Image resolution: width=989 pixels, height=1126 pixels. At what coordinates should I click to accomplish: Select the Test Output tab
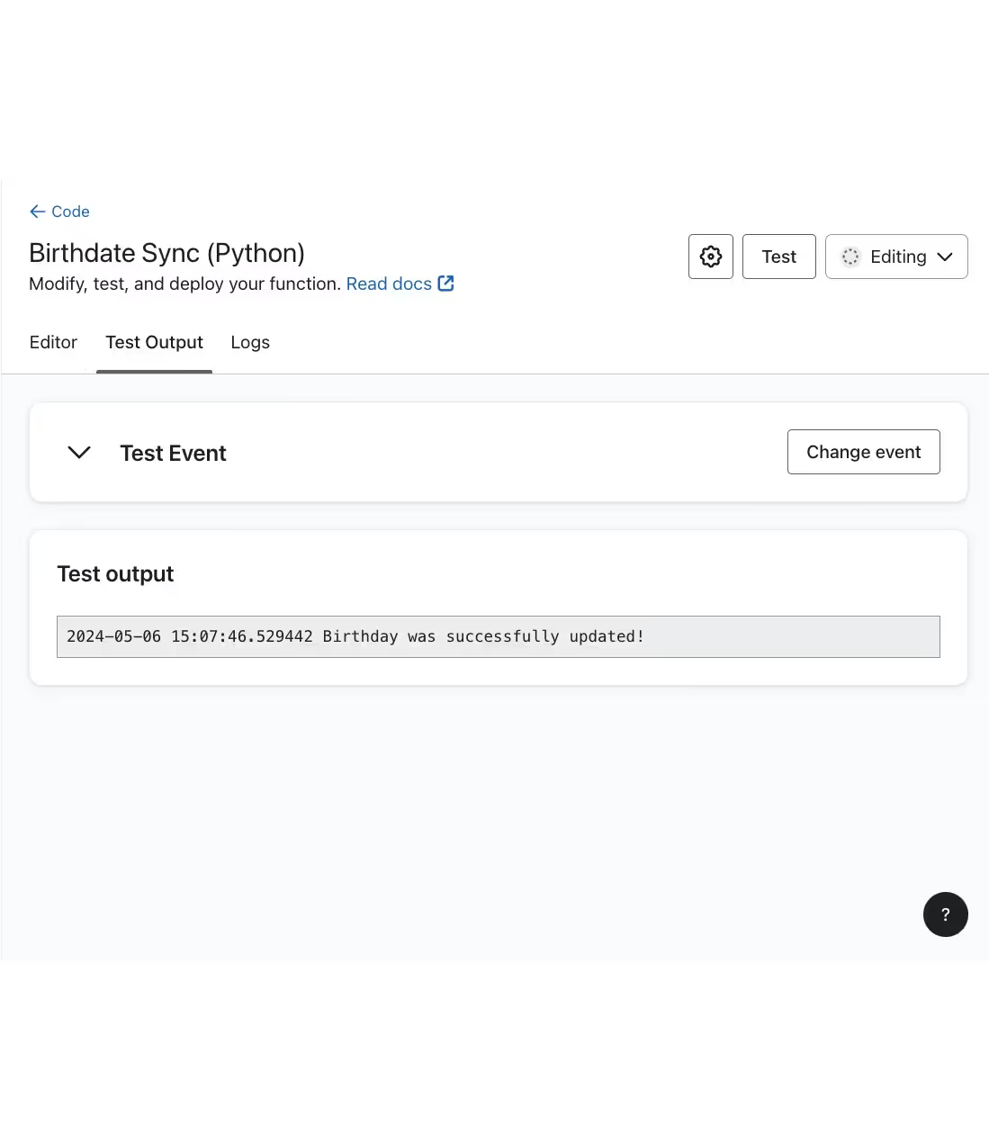154,342
